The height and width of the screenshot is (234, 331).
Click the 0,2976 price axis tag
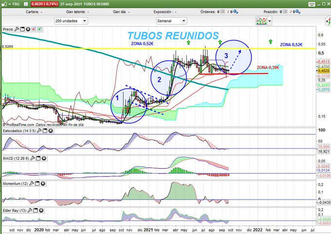click(323, 90)
